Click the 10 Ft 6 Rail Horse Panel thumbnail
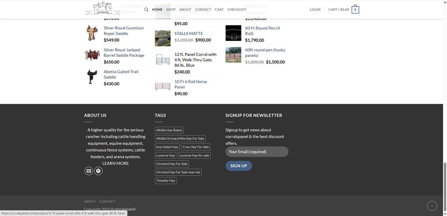 (163, 86)
